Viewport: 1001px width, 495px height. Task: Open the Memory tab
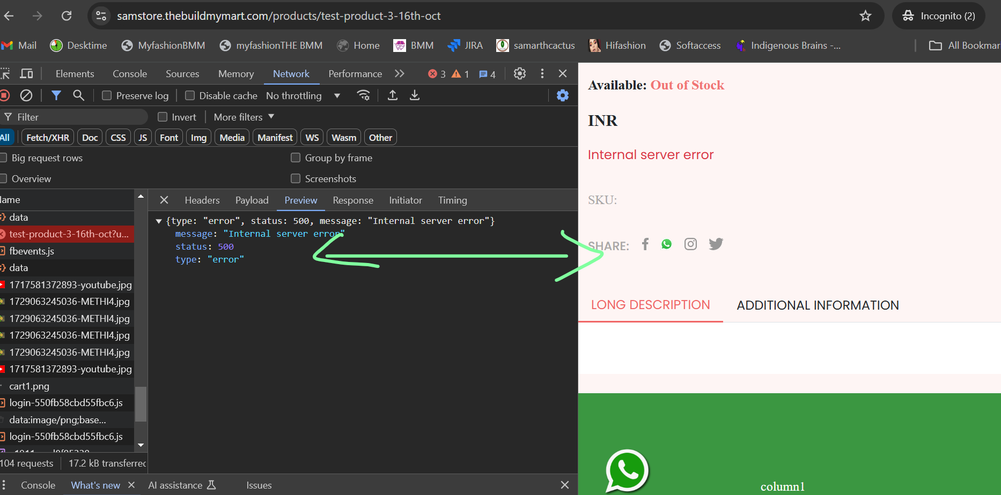pyautogui.click(x=236, y=73)
